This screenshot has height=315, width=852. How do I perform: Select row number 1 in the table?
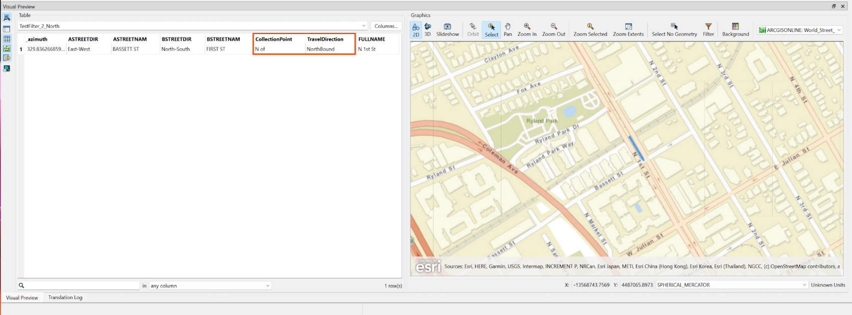click(x=21, y=49)
